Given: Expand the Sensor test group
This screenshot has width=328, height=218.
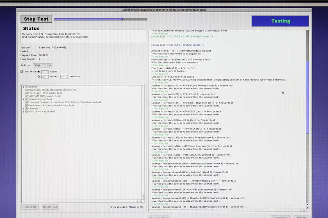Looking at the screenshot, I should pyautogui.click(x=23, y=99).
